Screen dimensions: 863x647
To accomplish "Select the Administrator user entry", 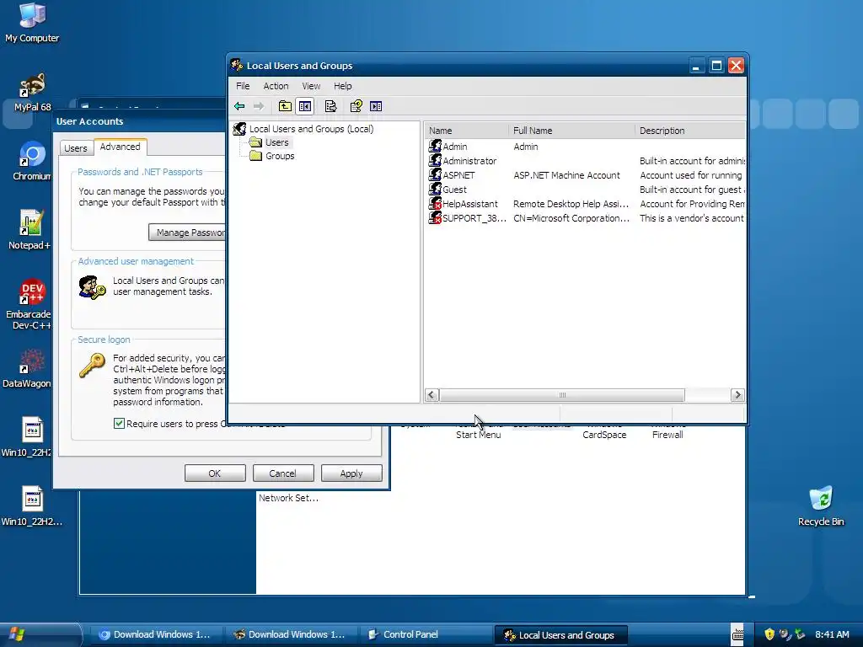I will point(469,161).
